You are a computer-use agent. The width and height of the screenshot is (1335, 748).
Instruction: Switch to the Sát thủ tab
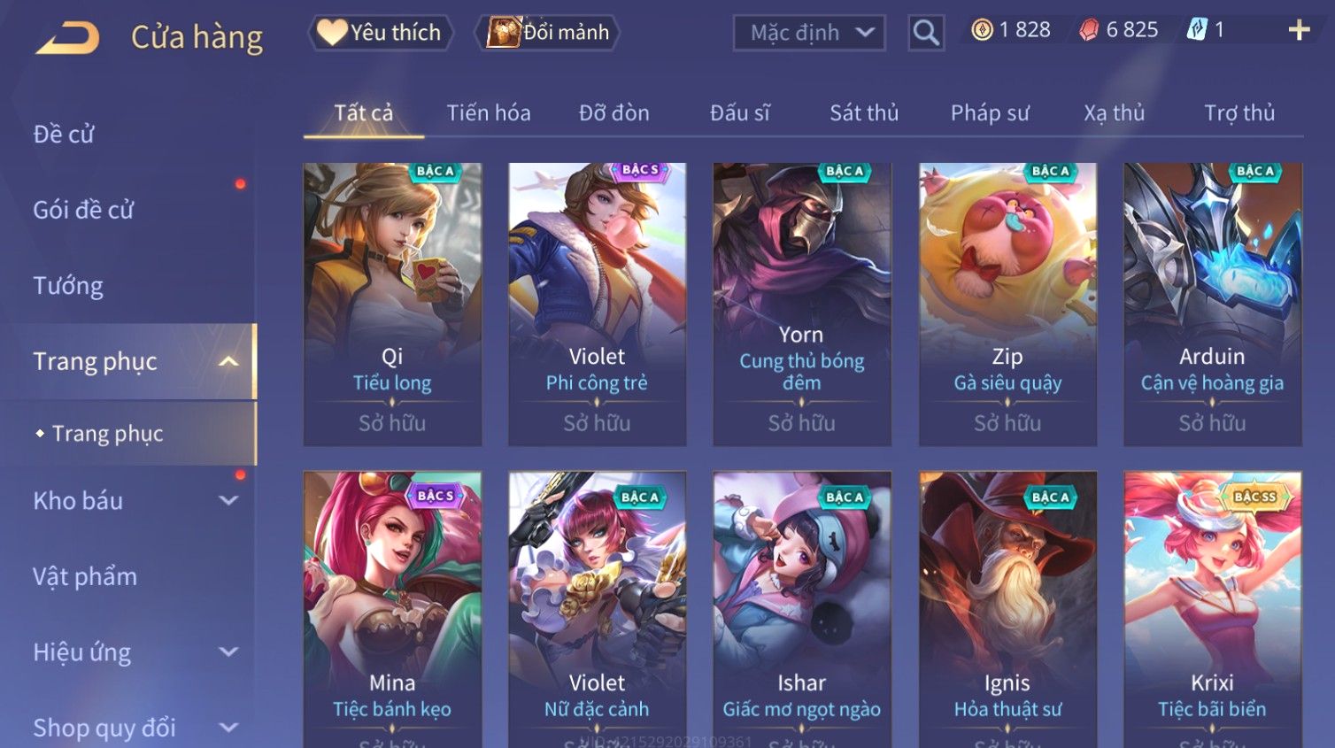(x=864, y=113)
